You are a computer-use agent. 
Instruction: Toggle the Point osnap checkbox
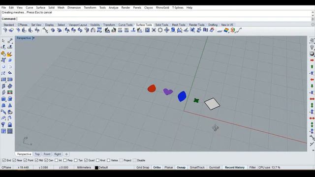[25, 160]
